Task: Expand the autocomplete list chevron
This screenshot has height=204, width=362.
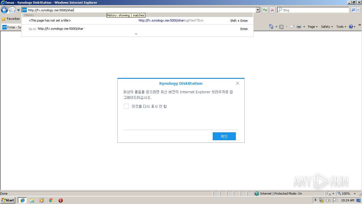Action: (x=136, y=34)
